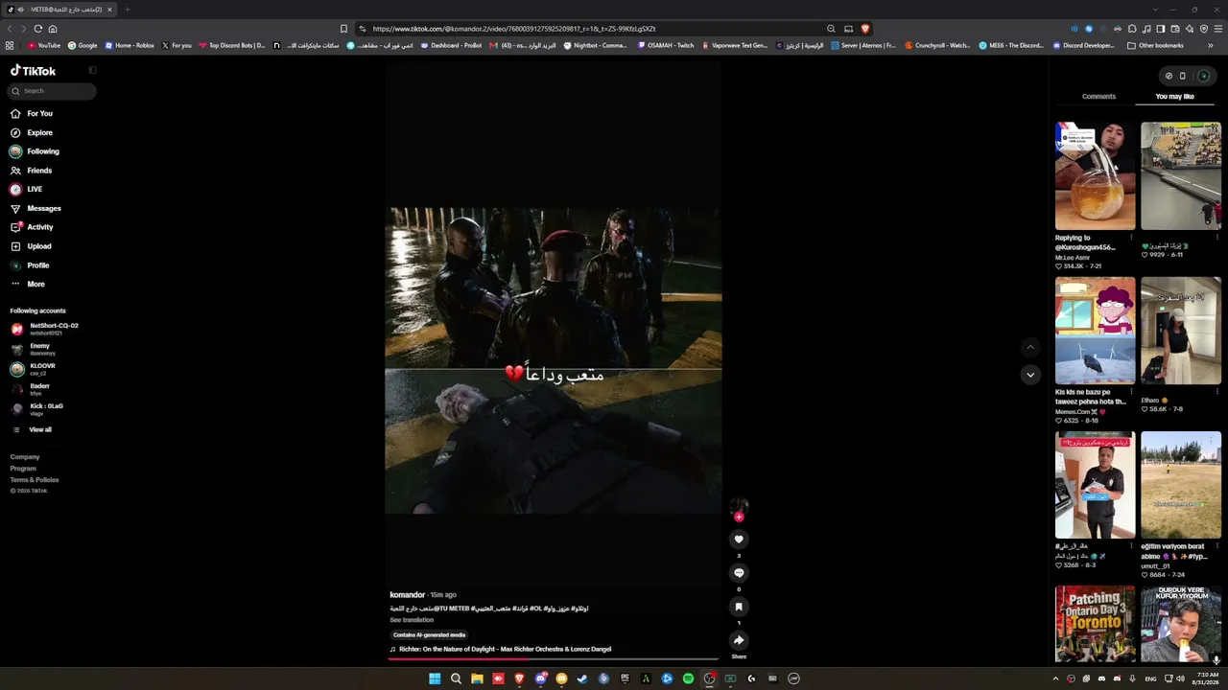Click the TikTok logo
Viewport: 1228px width, 690px height.
pos(33,71)
